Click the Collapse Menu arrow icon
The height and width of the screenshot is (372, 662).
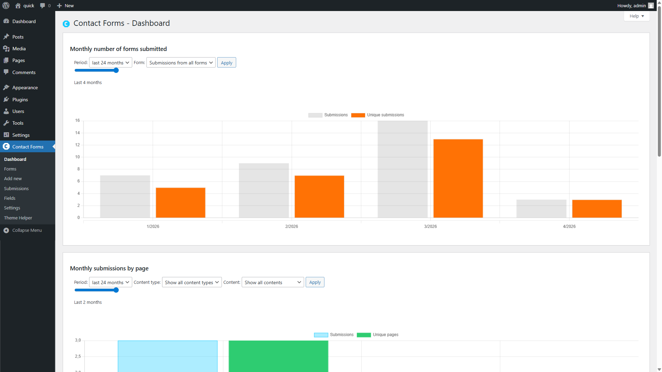click(6, 230)
